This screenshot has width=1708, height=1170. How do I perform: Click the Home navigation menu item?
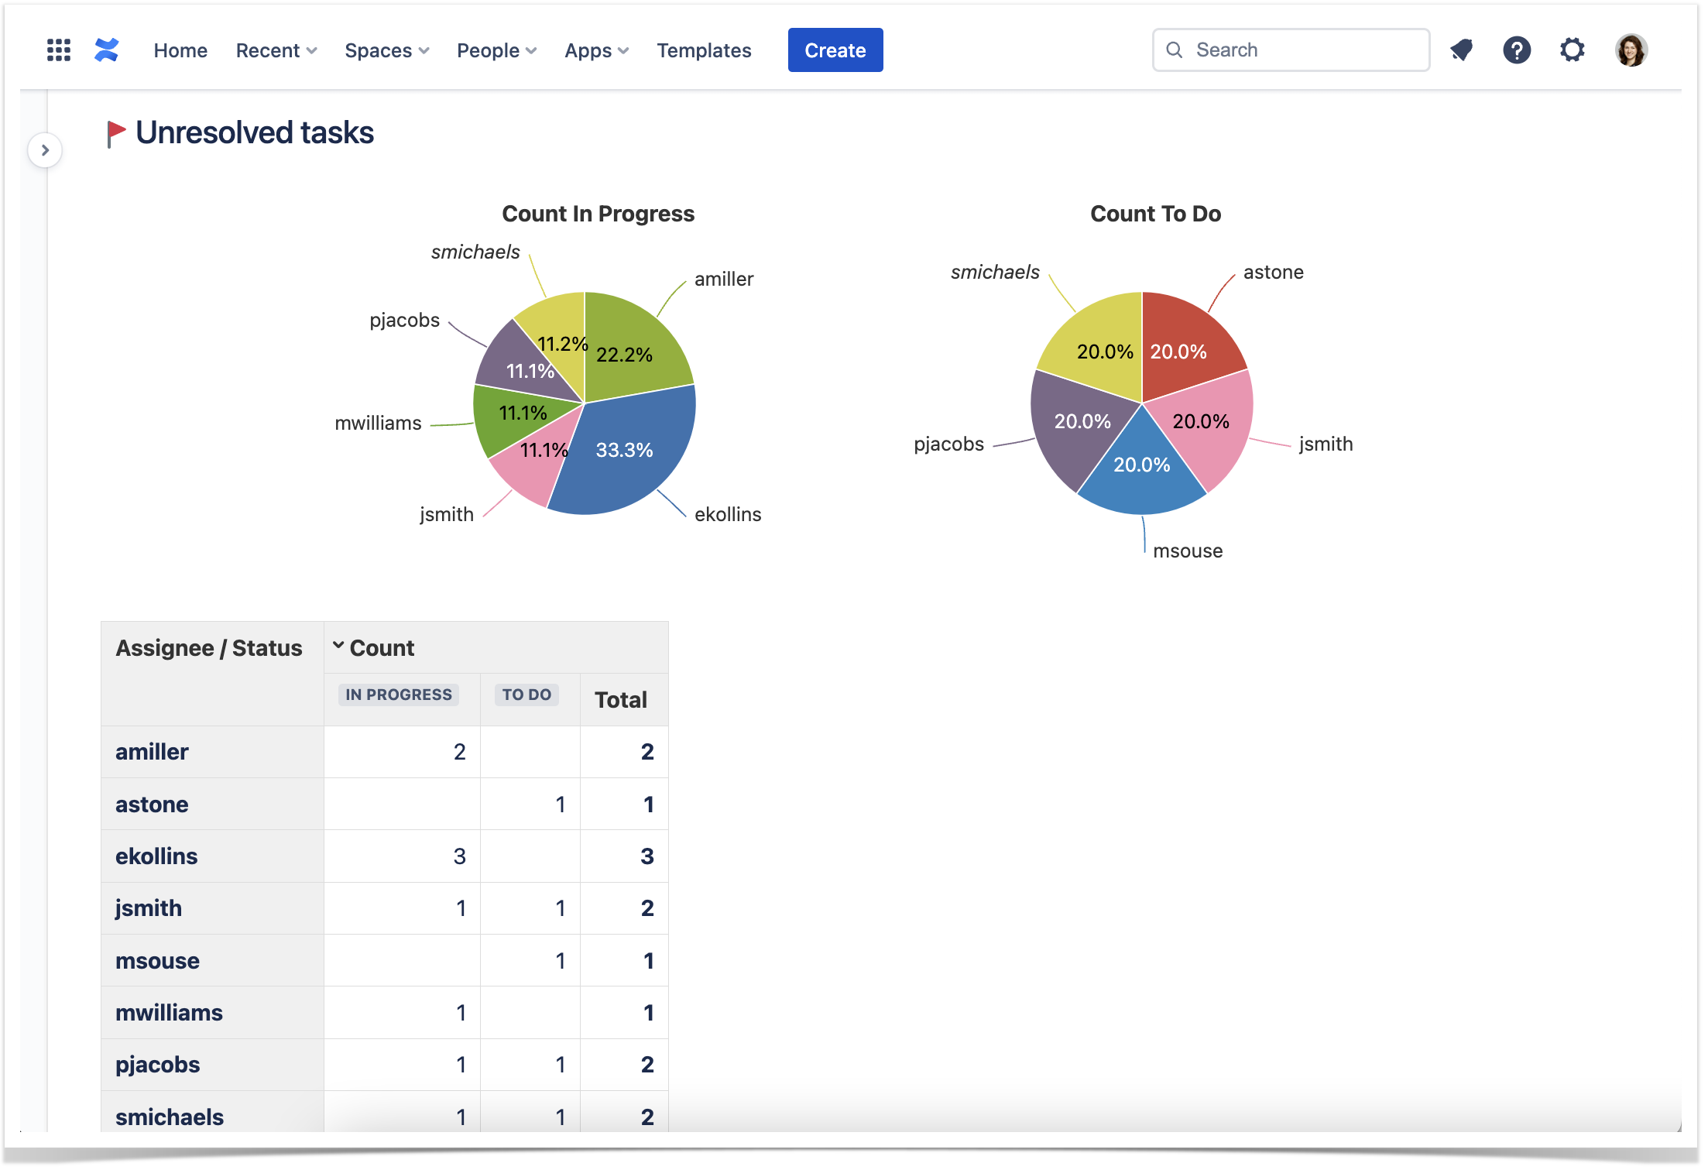point(179,50)
